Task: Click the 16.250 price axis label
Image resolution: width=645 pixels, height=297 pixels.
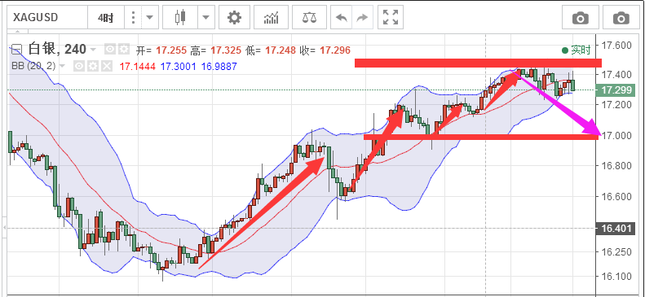Action: 616,251
